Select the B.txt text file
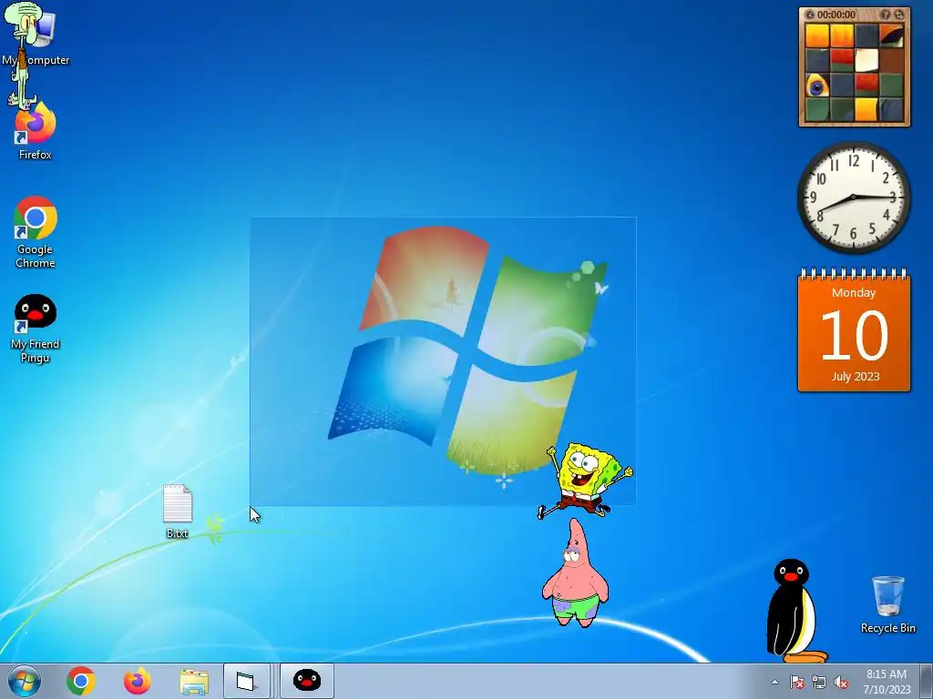Image resolution: width=933 pixels, height=699 pixels. pyautogui.click(x=178, y=512)
